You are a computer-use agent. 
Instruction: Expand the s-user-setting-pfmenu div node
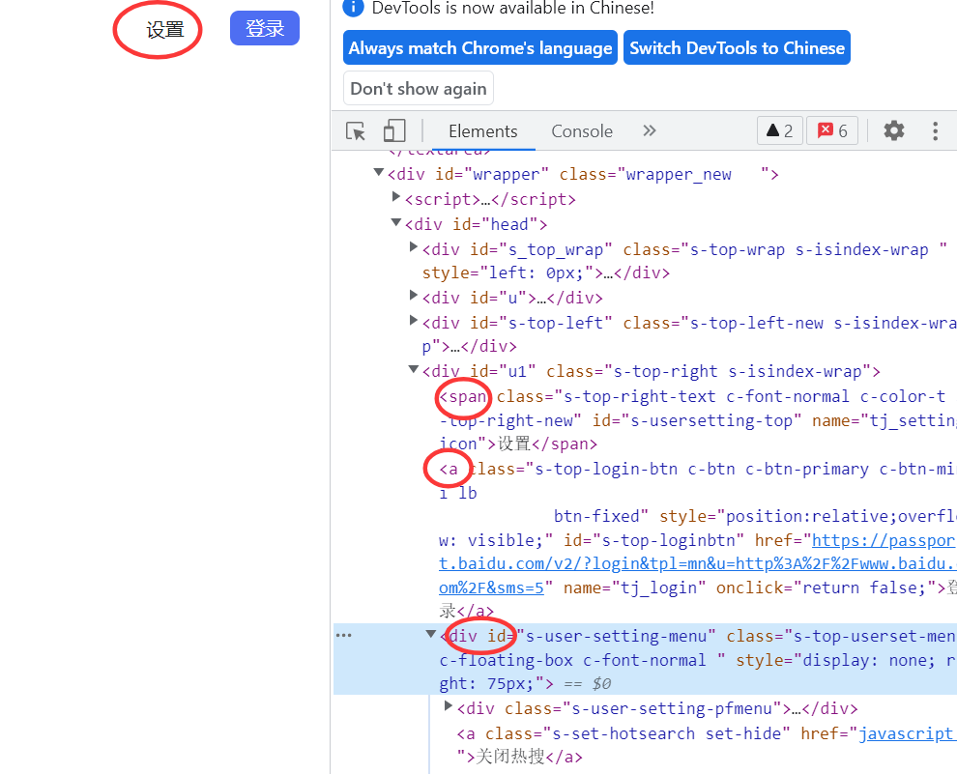pyautogui.click(x=448, y=706)
